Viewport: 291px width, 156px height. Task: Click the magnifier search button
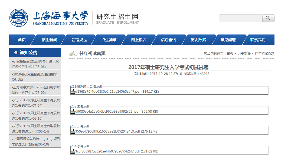click(x=268, y=18)
